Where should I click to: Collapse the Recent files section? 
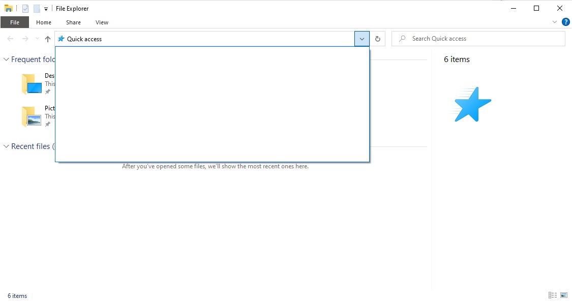coord(6,146)
